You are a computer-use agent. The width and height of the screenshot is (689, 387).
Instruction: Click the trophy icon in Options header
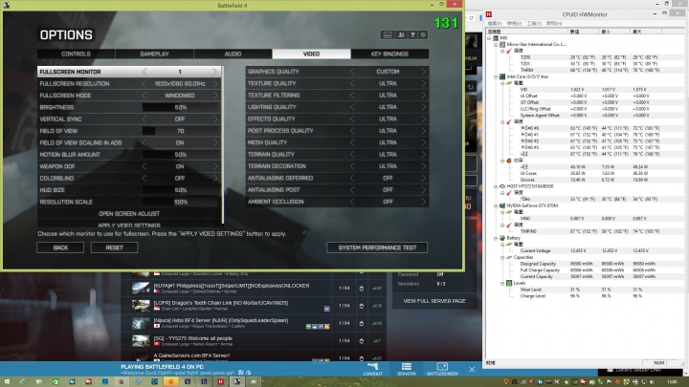click(412, 34)
